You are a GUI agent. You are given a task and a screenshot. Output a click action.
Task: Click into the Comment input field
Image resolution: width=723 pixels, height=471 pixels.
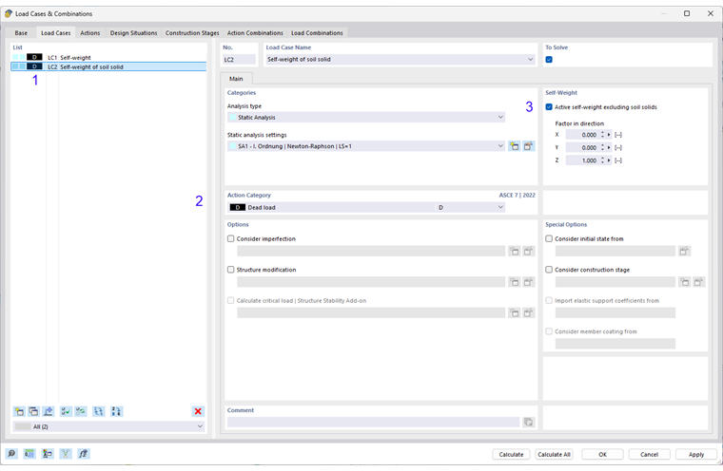click(374, 423)
